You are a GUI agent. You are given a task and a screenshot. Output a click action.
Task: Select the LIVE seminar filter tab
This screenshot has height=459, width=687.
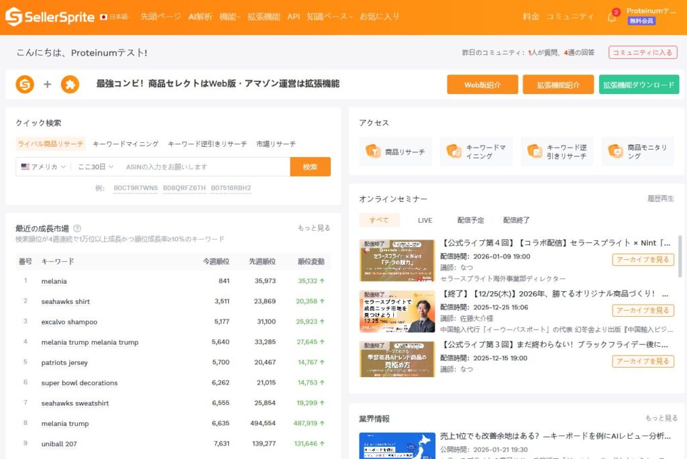point(425,220)
